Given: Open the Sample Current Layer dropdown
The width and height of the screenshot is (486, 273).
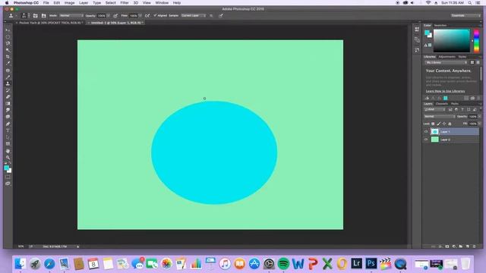Looking at the screenshot, I should 193,15.
